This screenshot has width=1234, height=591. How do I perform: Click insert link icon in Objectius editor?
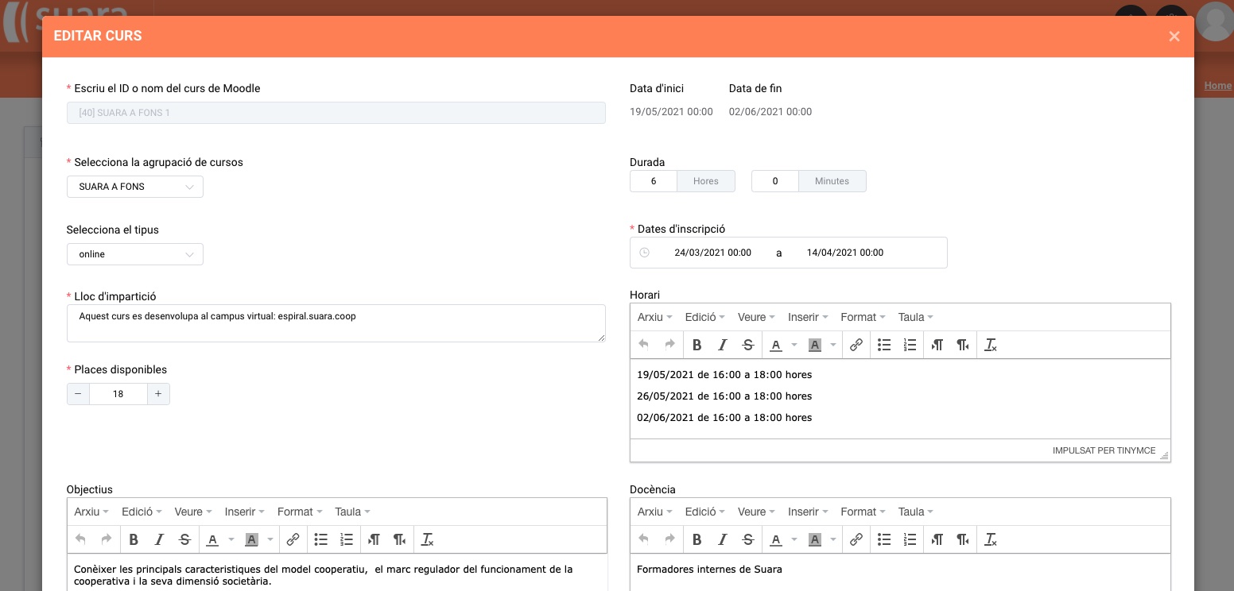coord(293,539)
